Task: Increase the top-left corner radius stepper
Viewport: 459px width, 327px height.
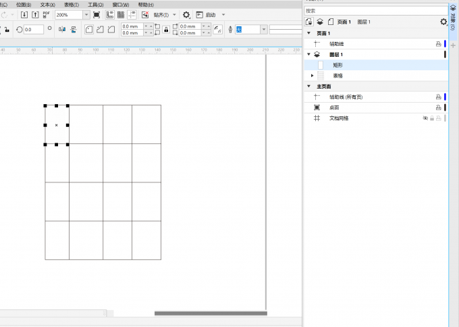Action: point(151,26)
